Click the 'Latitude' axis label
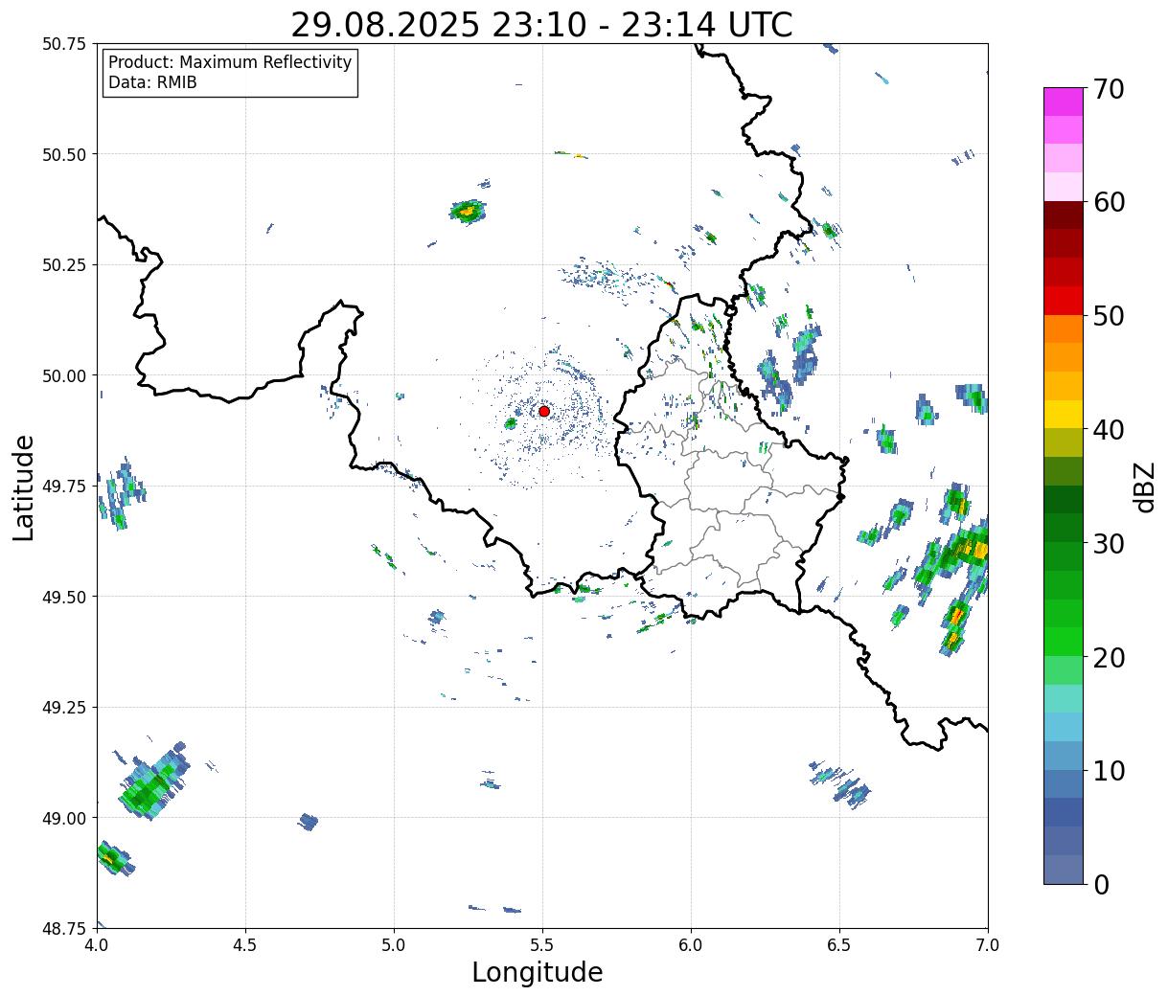The width and height of the screenshot is (1168, 996). pos(24,487)
